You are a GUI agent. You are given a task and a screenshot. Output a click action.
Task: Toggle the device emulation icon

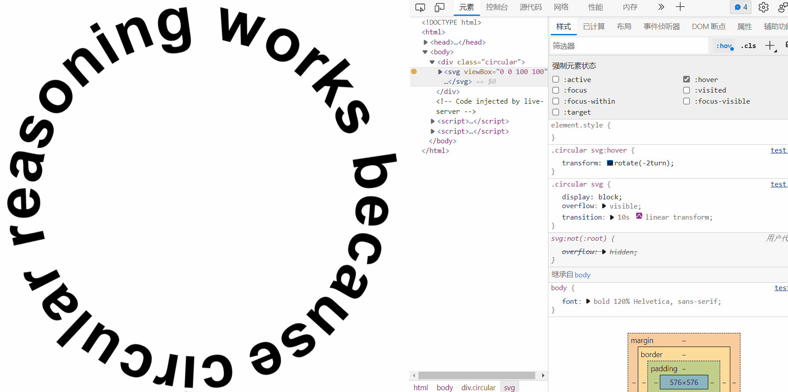pyautogui.click(x=440, y=7)
